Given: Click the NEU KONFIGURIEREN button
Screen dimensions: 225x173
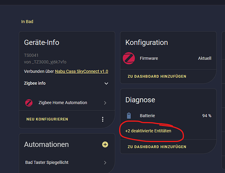Looking at the screenshot, I should pos(47,119).
